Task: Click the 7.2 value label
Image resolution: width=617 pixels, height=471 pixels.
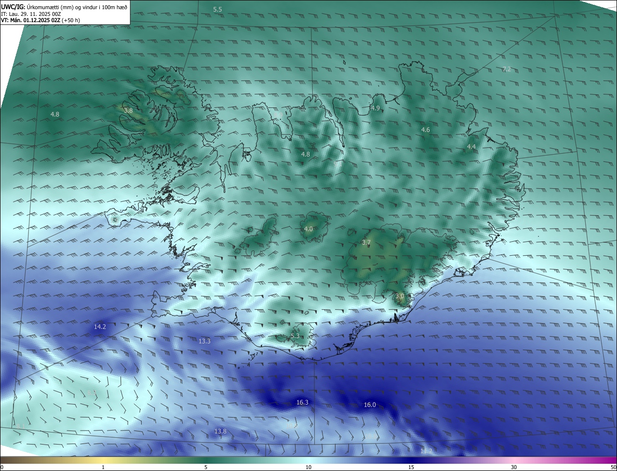Action: [x=507, y=69]
